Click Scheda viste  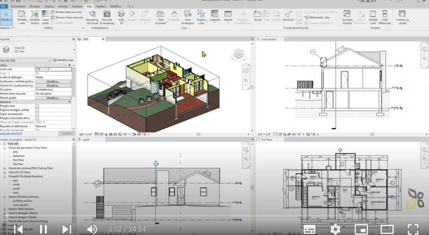tap(372, 18)
